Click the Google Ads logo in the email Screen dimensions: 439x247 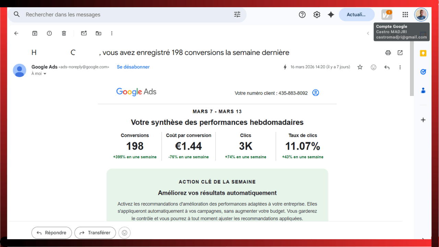tap(136, 92)
